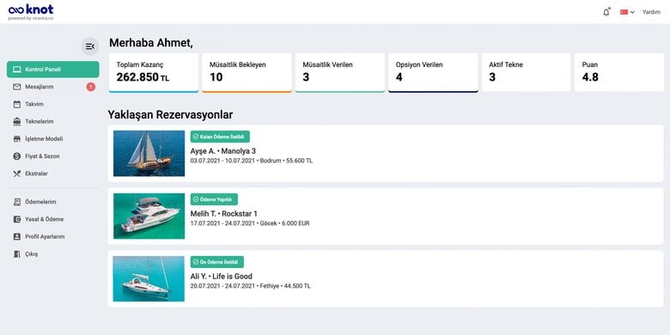Click the Bodrum 55.600 TL details line
This screenshot has height=335, width=670.
[251, 161]
